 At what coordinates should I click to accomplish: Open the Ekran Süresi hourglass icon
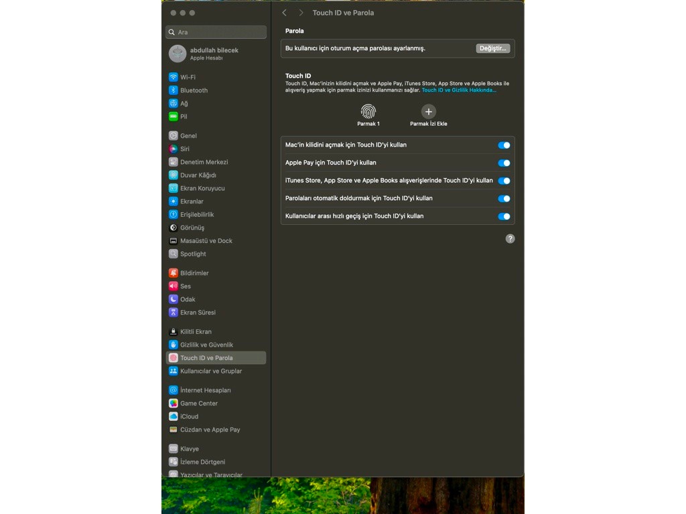coord(174,312)
